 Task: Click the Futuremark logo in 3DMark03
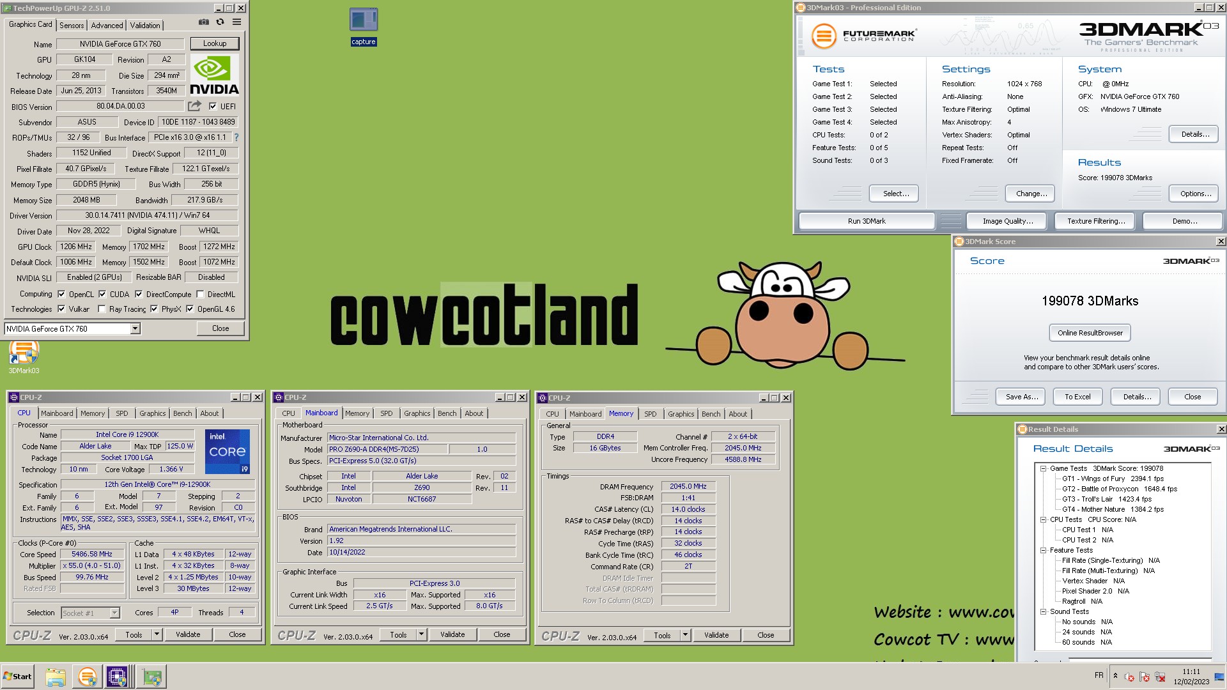[863, 35]
